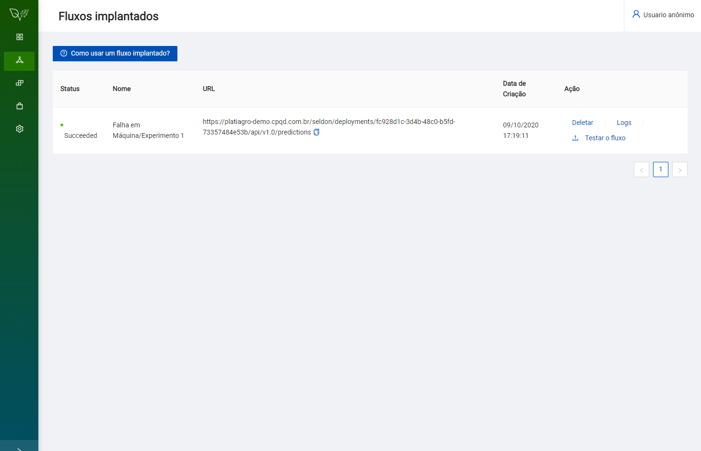Click the Ação column header
Image resolution: width=701 pixels, height=451 pixels.
pos(572,89)
